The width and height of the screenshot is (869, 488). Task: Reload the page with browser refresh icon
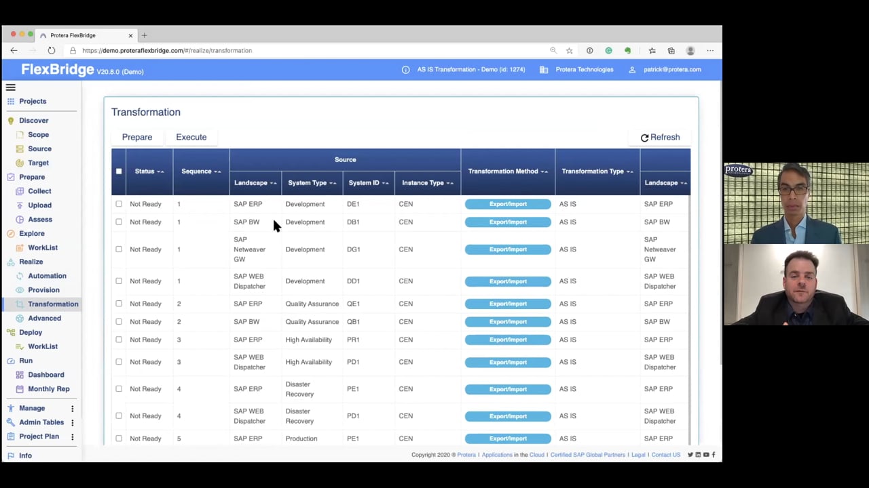52,50
